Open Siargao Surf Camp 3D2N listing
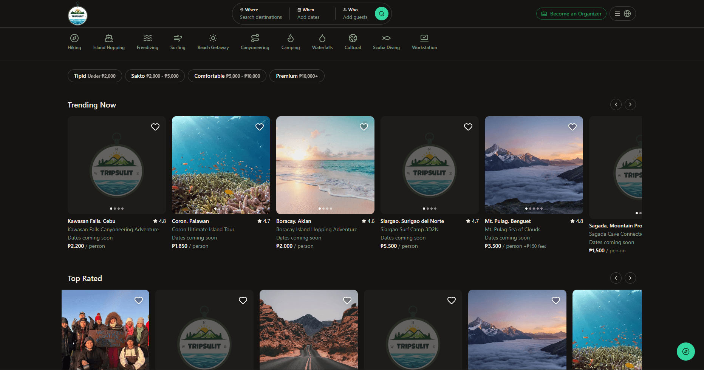 click(x=410, y=229)
